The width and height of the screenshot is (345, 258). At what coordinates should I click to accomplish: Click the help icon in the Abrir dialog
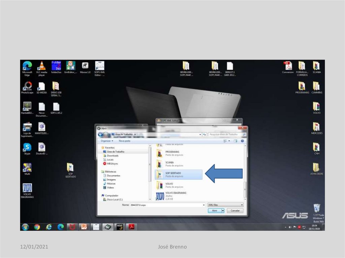tap(242, 141)
